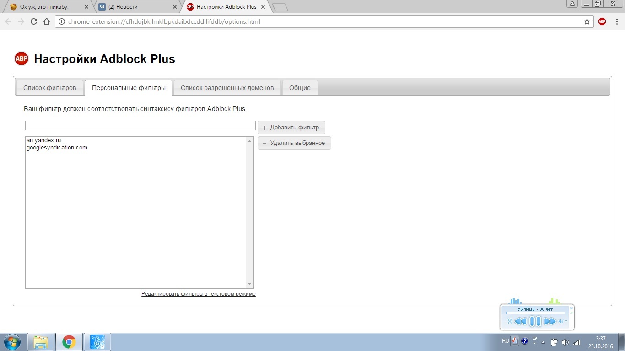625x351 pixels.
Task: Skip to the next track in mini player
Action: tap(550, 321)
